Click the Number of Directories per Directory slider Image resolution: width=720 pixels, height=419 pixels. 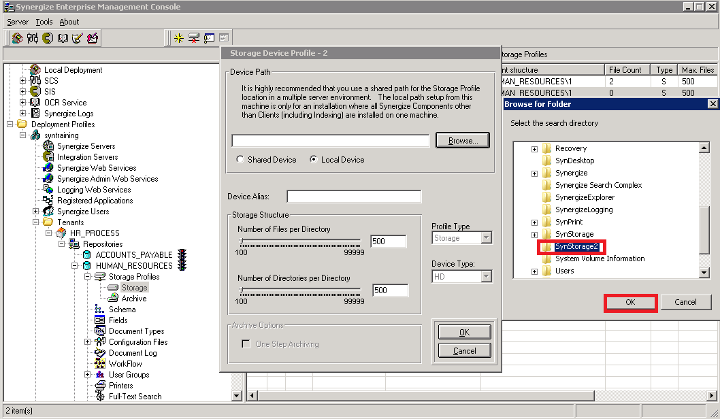[300, 290]
